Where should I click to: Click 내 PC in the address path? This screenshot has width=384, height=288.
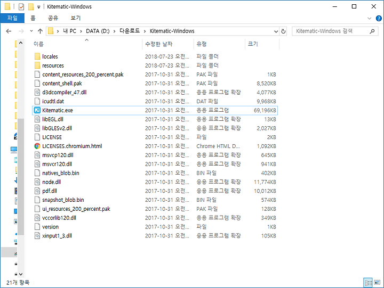pos(69,31)
